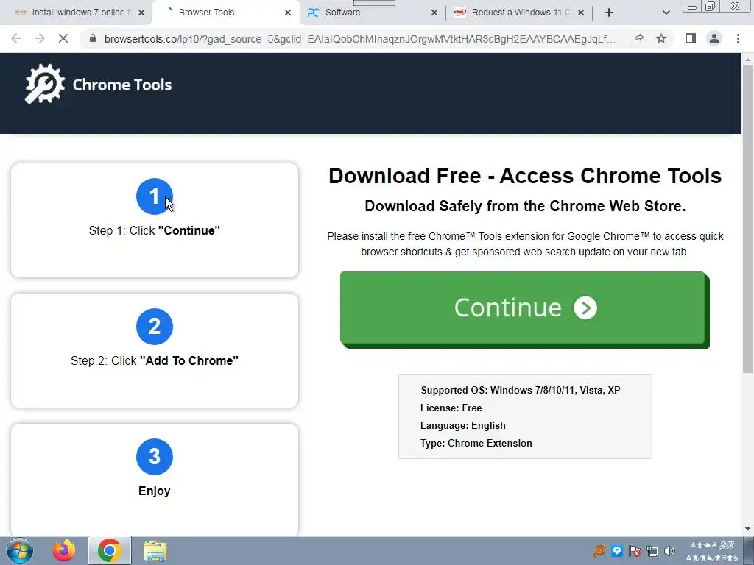Viewport: 754px width, 565px height.
Task: Close the 'install windows 7 online' tab
Action: point(141,13)
